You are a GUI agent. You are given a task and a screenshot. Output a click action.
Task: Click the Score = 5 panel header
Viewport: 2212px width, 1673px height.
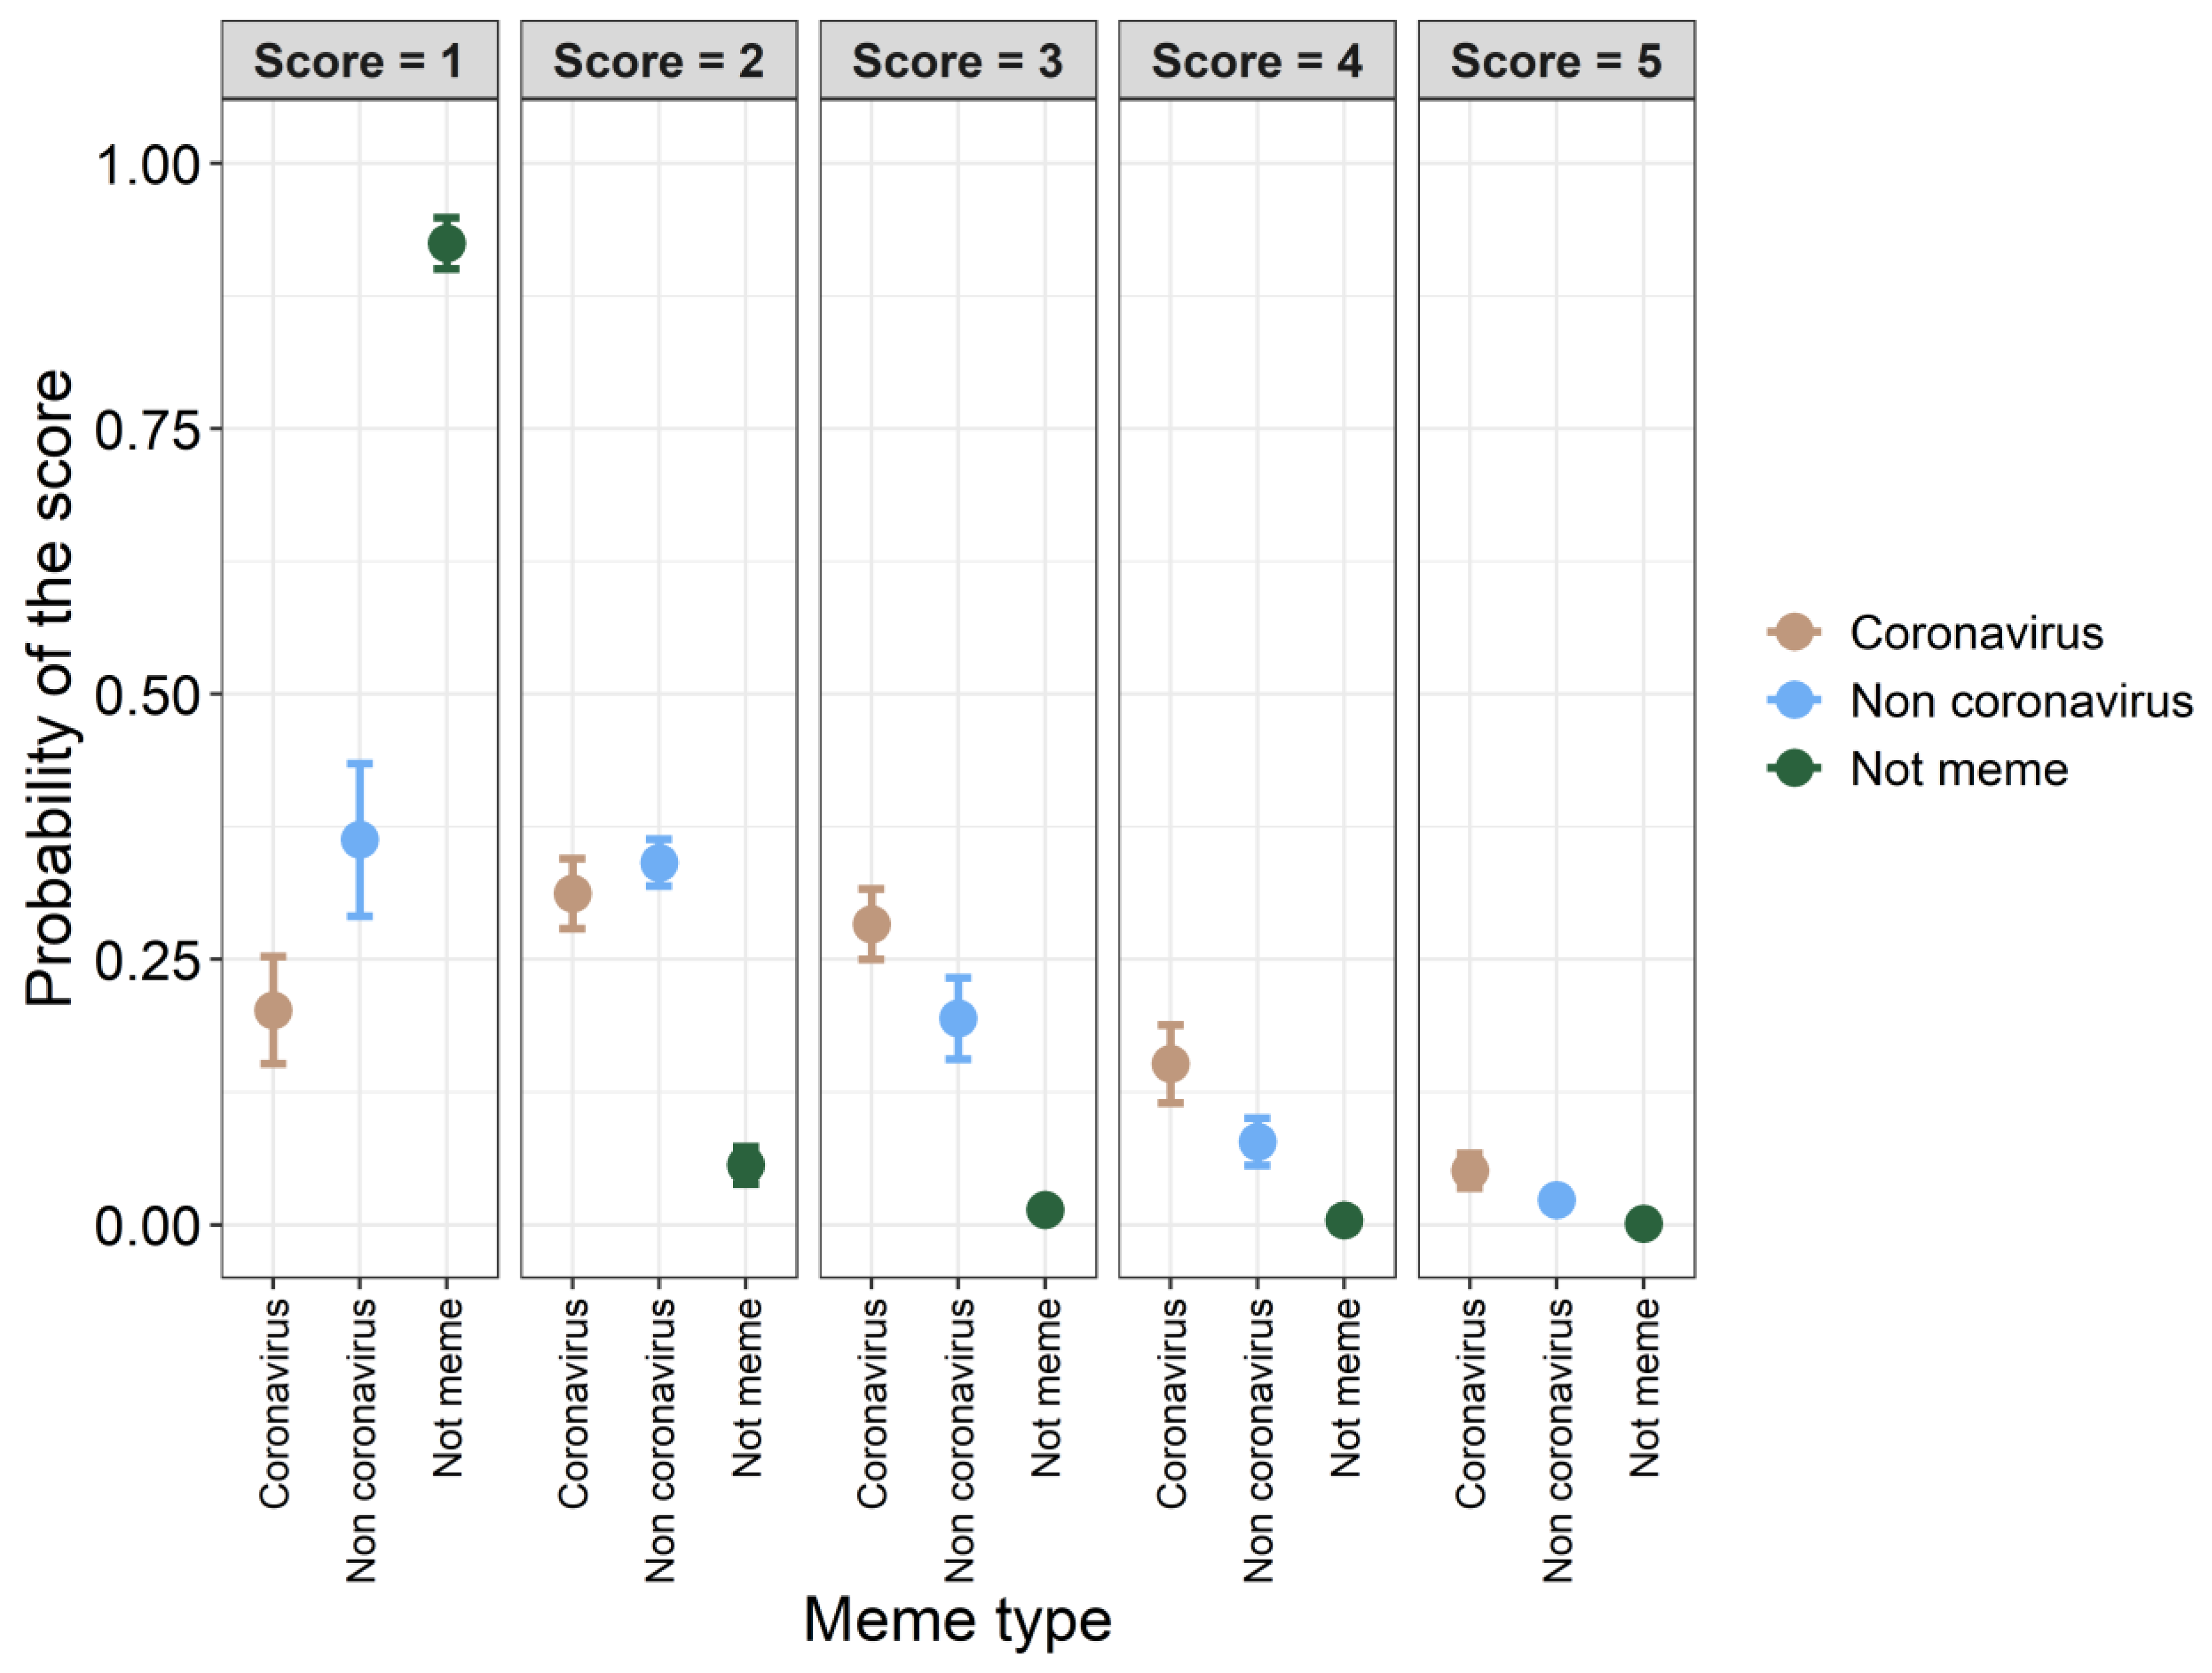click(1556, 61)
